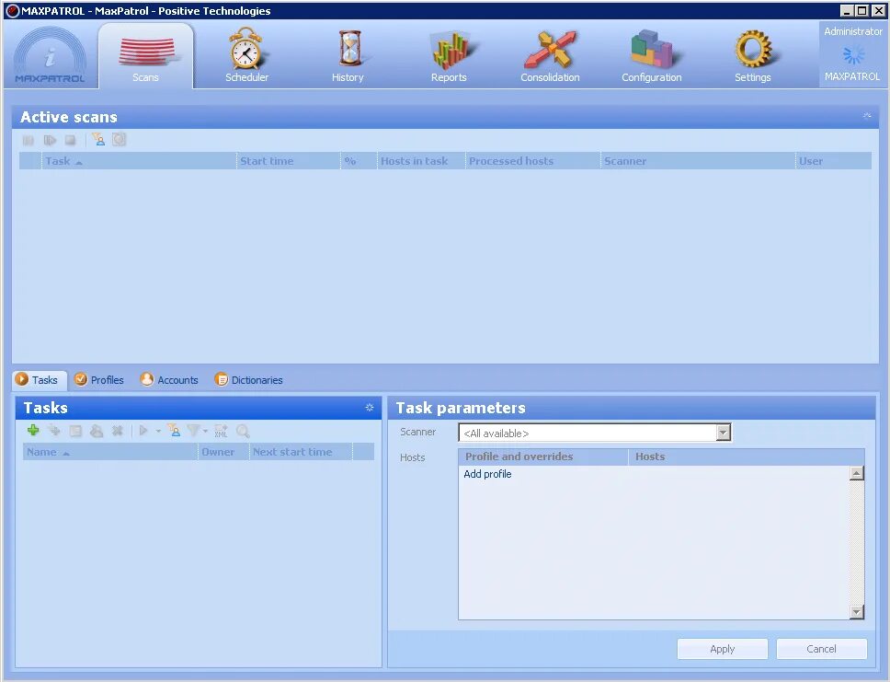Collapse the Active scans panel
890x682 pixels.
(867, 116)
